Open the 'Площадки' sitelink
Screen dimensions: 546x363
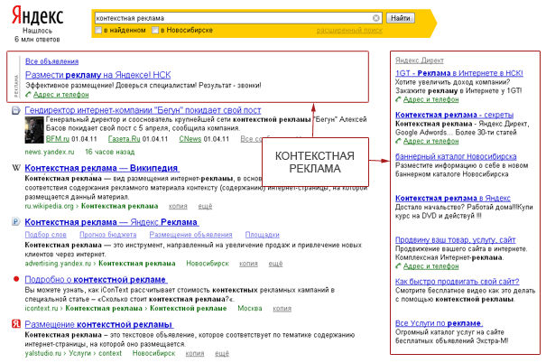tap(263, 235)
